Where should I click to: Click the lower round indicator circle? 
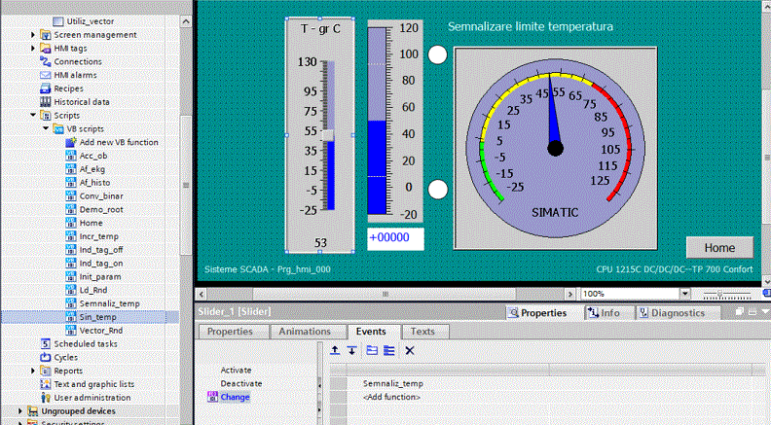coord(438,189)
